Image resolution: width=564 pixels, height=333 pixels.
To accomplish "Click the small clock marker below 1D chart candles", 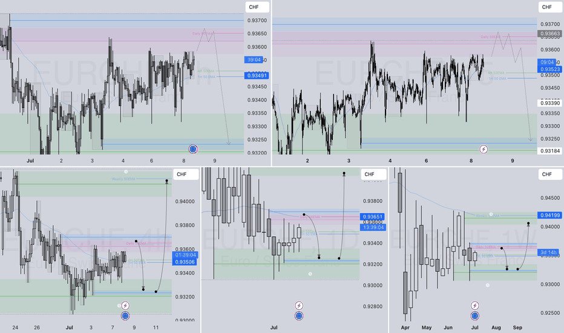I will 310,274.
